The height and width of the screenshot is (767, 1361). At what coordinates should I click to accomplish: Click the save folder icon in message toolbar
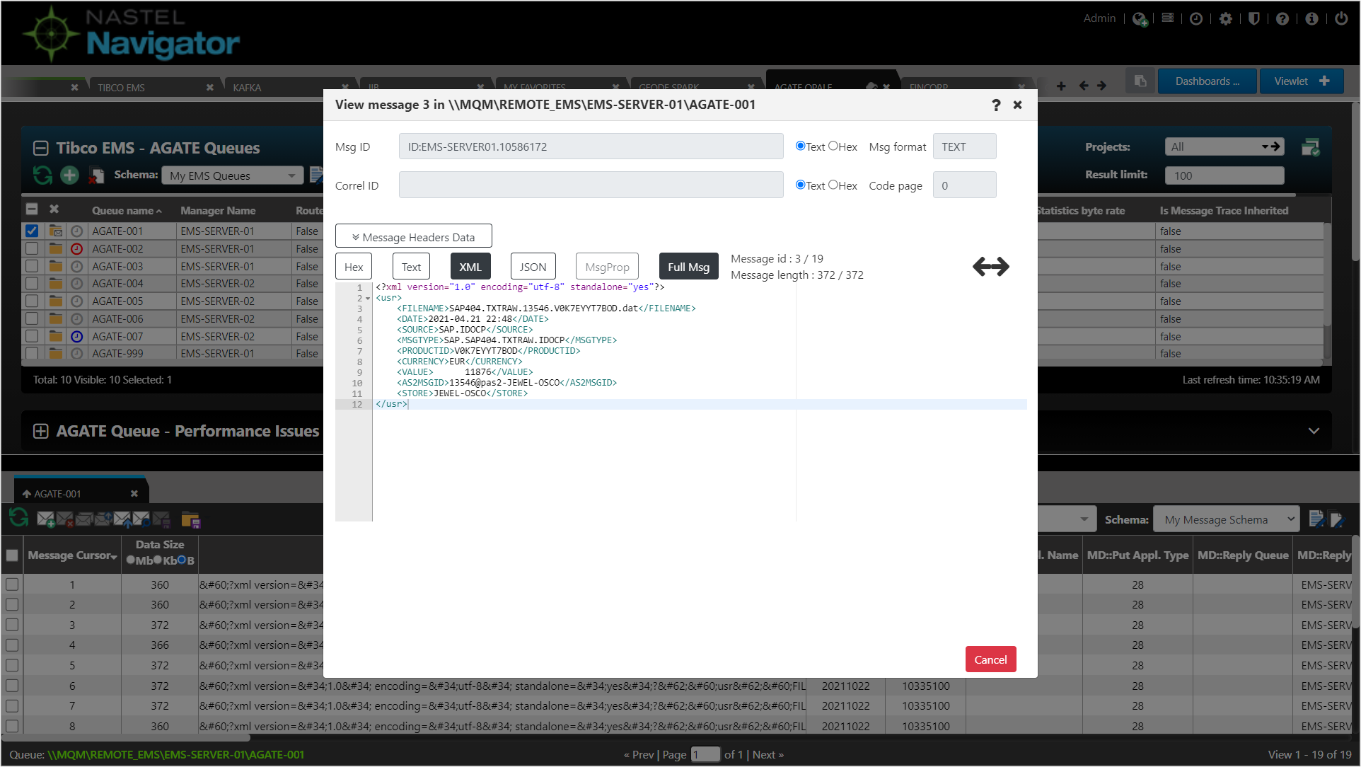pyautogui.click(x=190, y=520)
